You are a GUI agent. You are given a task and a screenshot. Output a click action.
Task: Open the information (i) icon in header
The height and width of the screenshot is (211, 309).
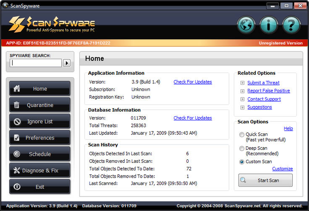269,25
